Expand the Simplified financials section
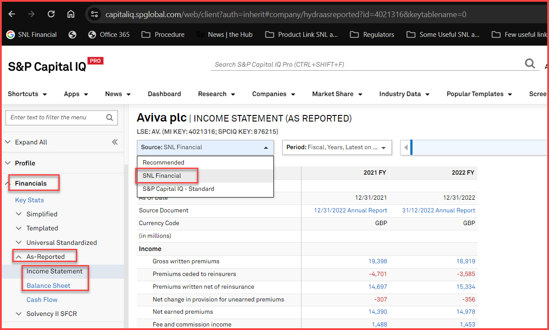Screen dimensions: 549x330 [x=42, y=214]
